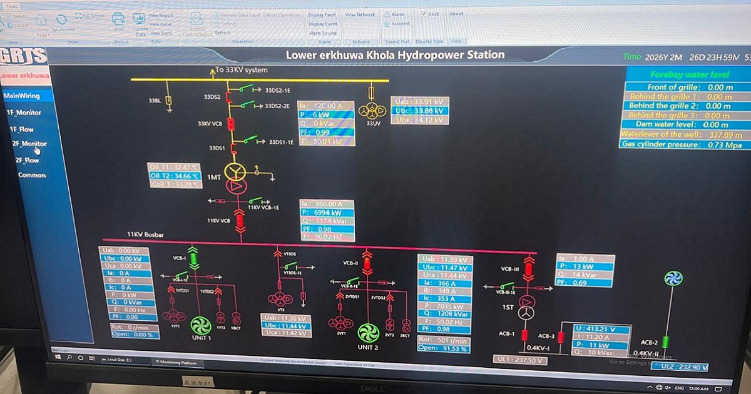
Task: Click the 33UV voltage transformer symbol
Action: [373, 111]
